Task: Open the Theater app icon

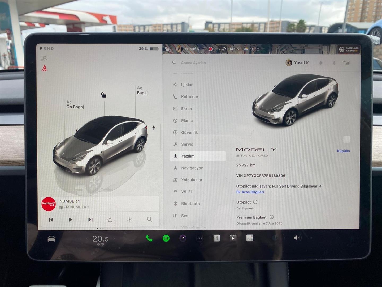Action: point(233,238)
